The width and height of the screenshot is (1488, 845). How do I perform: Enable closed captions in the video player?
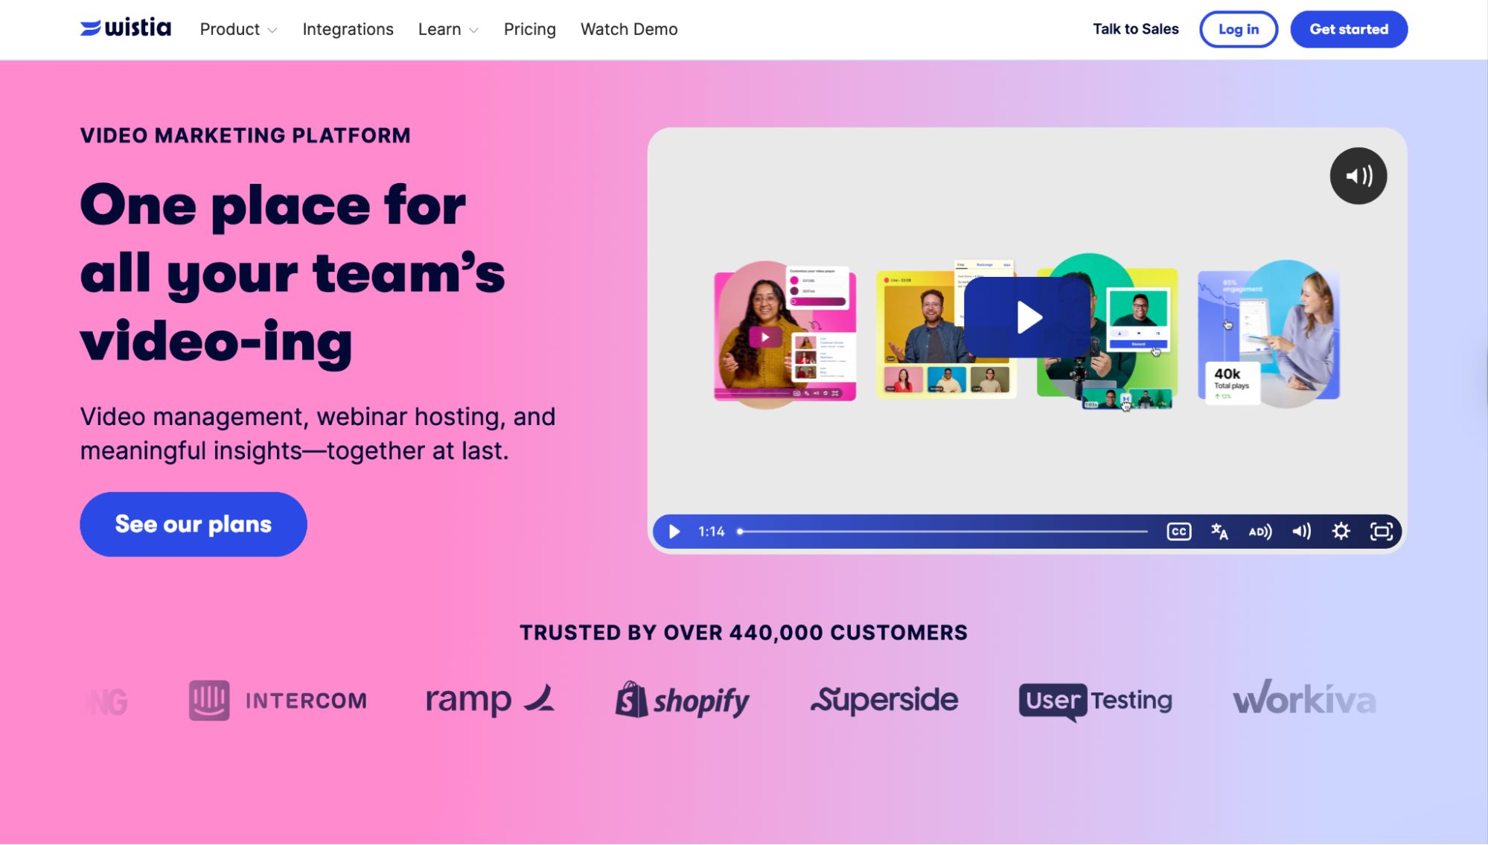(x=1178, y=531)
